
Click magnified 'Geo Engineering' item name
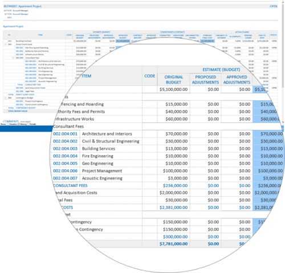coord(97,164)
